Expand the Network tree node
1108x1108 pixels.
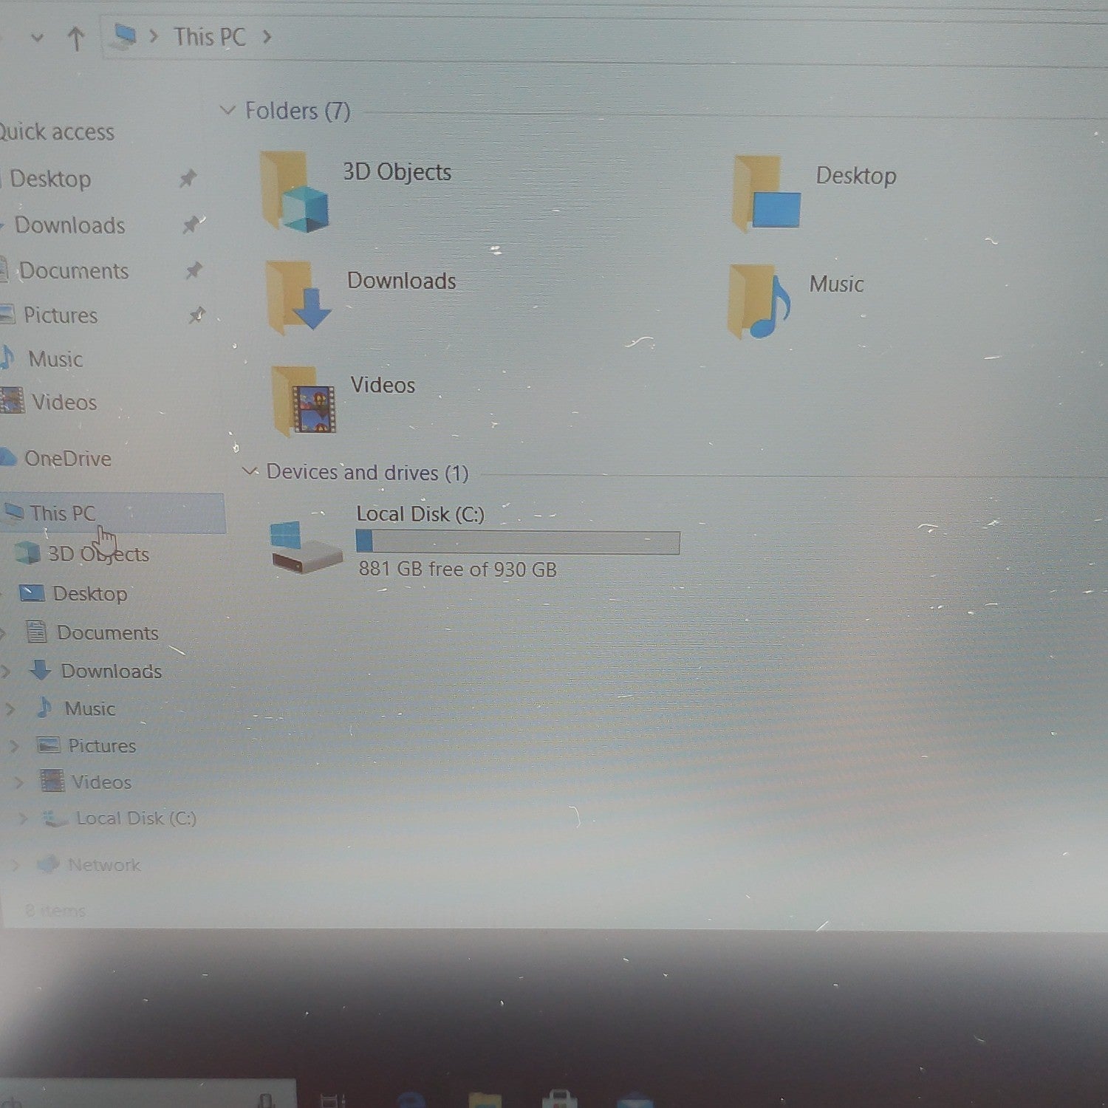point(15,865)
